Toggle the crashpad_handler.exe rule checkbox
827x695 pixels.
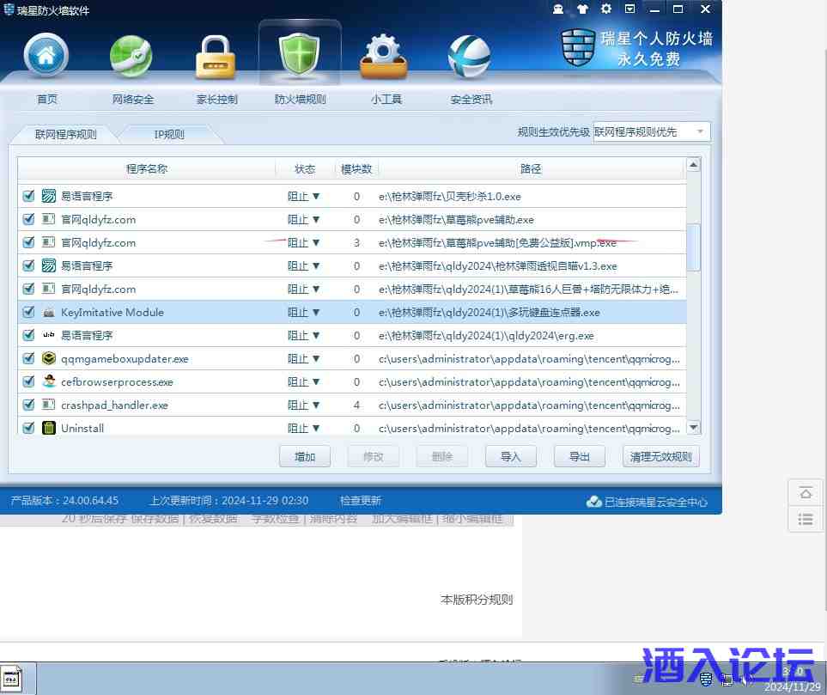pos(28,405)
